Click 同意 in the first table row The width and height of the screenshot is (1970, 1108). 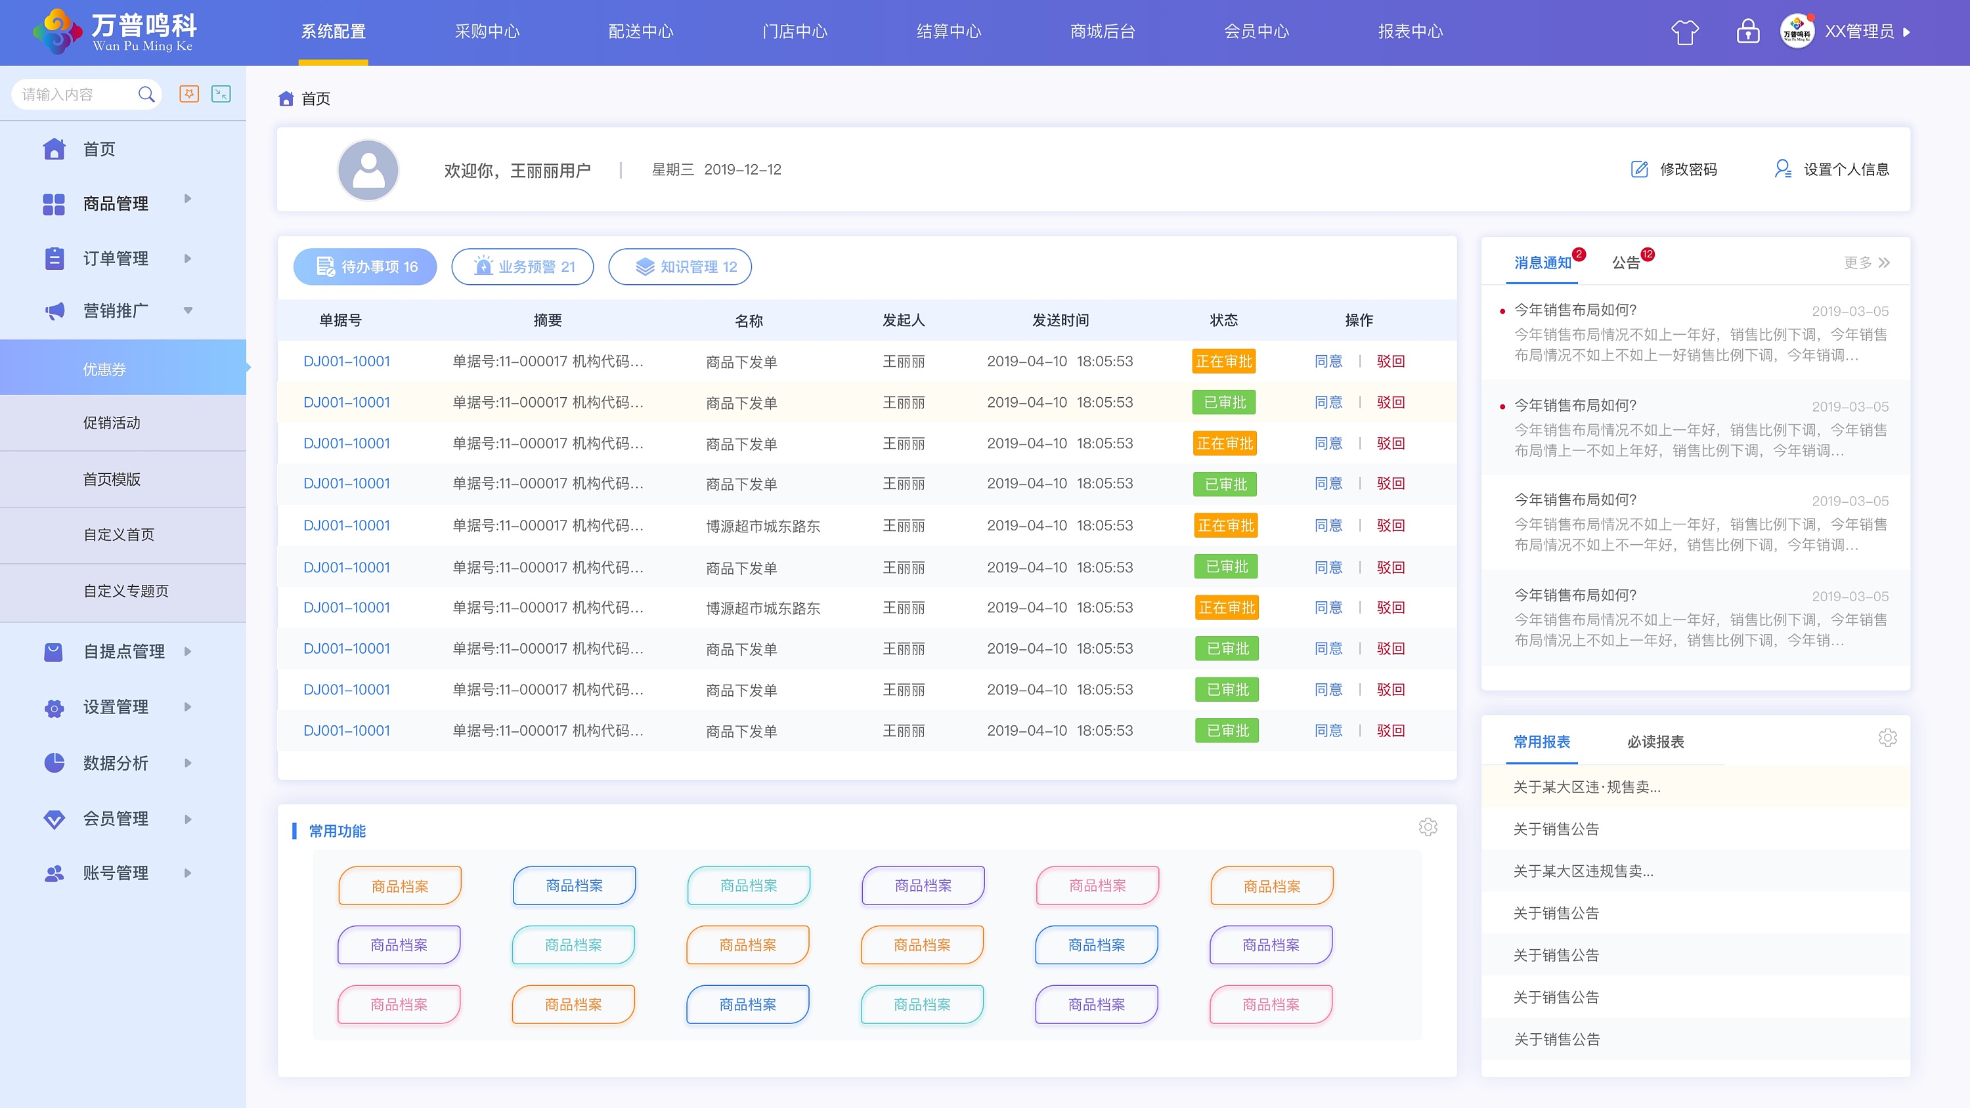point(1328,362)
